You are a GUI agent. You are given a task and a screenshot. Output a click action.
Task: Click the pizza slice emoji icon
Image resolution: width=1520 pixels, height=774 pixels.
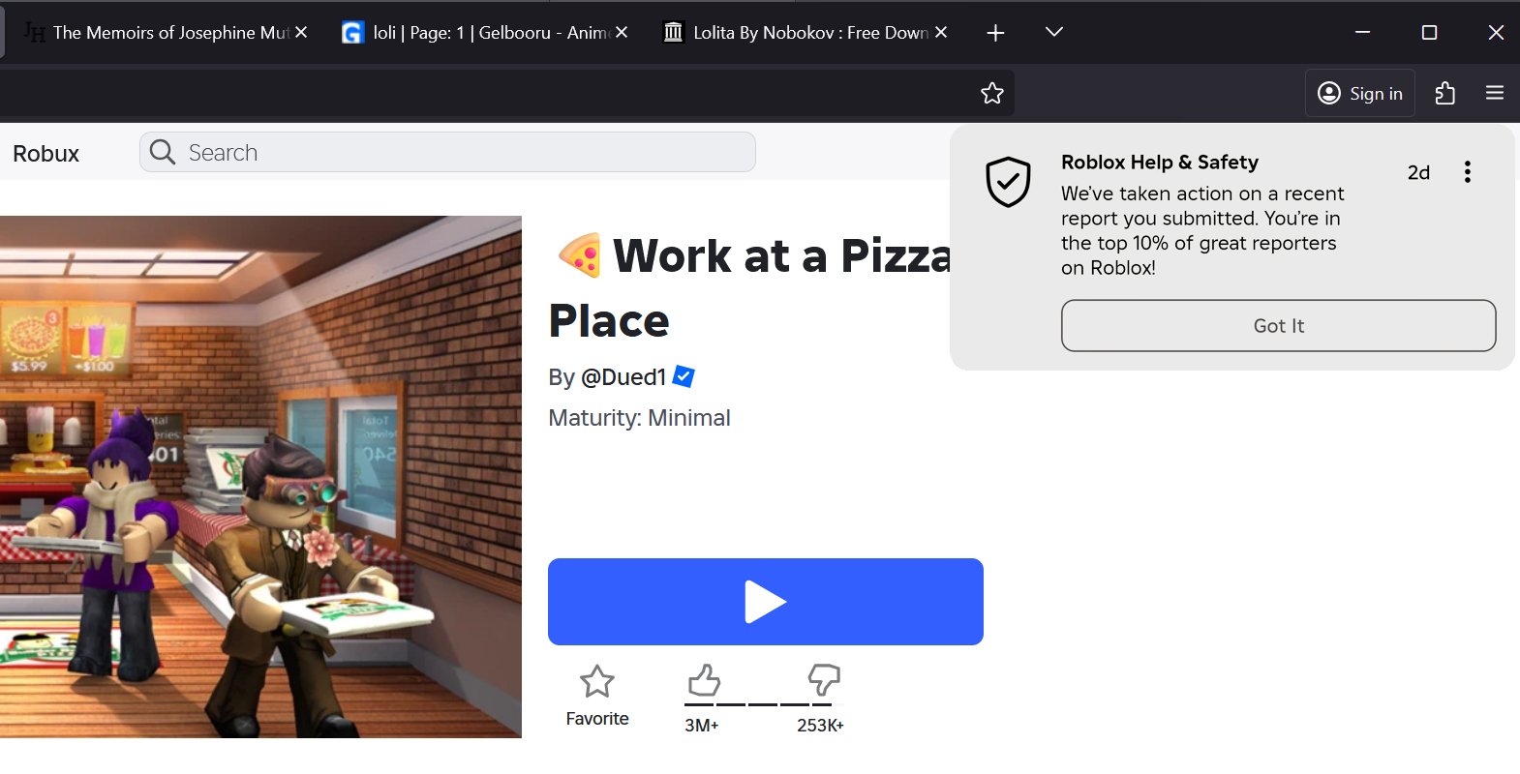point(579,255)
